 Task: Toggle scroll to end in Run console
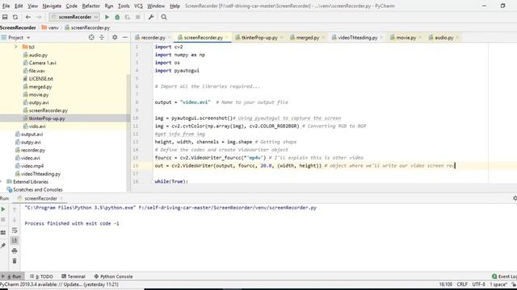(x=15, y=240)
